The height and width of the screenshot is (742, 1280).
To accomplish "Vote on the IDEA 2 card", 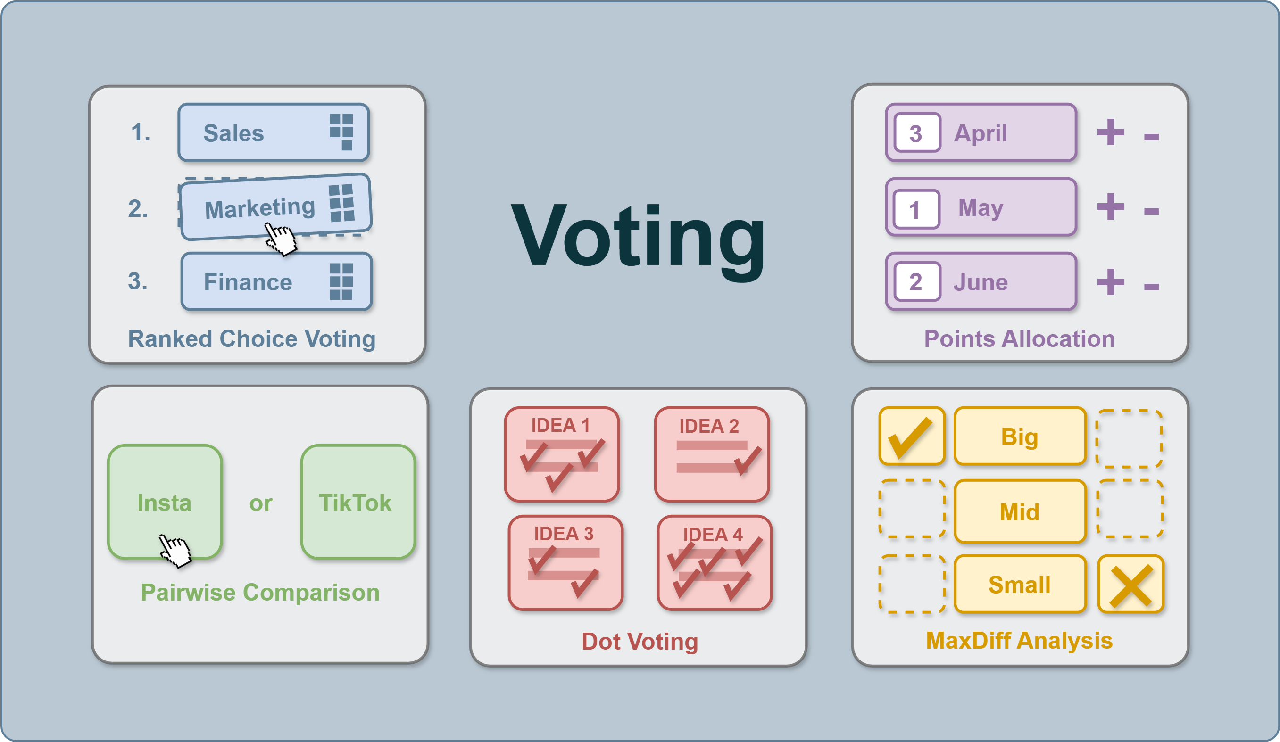I will (x=712, y=454).
